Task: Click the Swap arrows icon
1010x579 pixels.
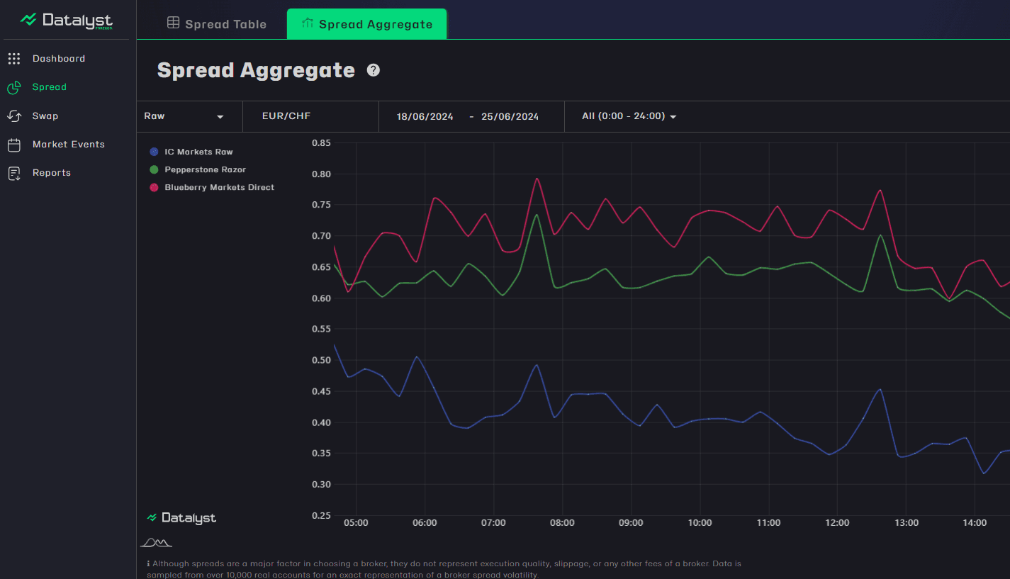Action: click(x=14, y=116)
